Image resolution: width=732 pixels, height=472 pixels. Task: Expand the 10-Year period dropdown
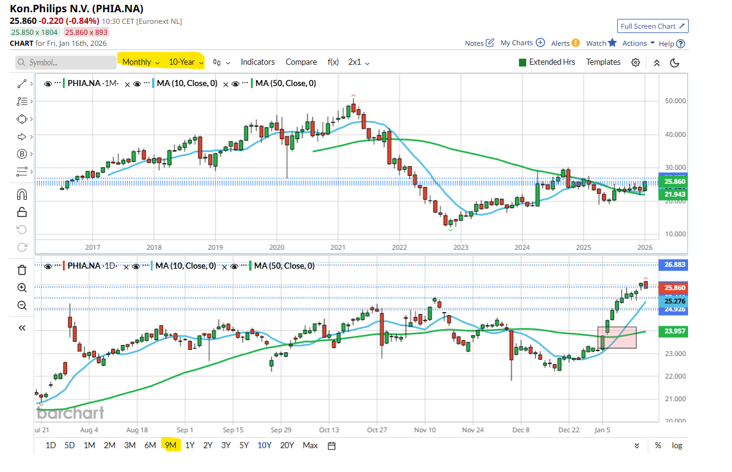186,62
